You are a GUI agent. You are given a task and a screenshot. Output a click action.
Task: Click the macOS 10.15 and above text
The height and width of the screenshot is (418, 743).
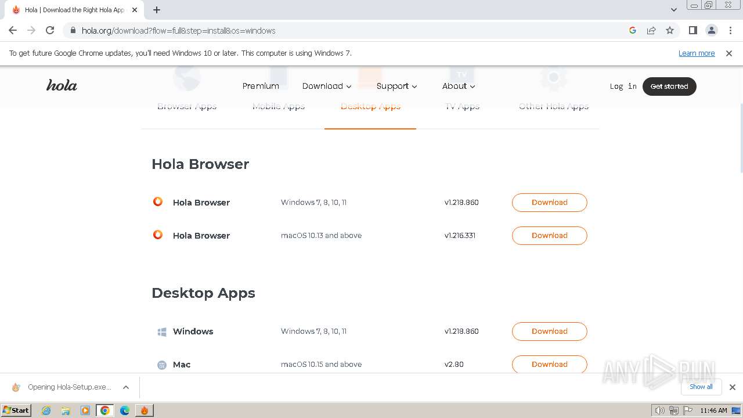[x=321, y=365]
